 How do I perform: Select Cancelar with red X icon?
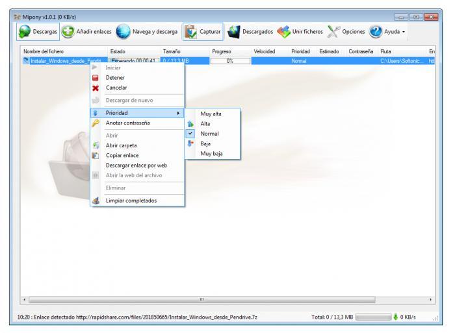[116, 87]
